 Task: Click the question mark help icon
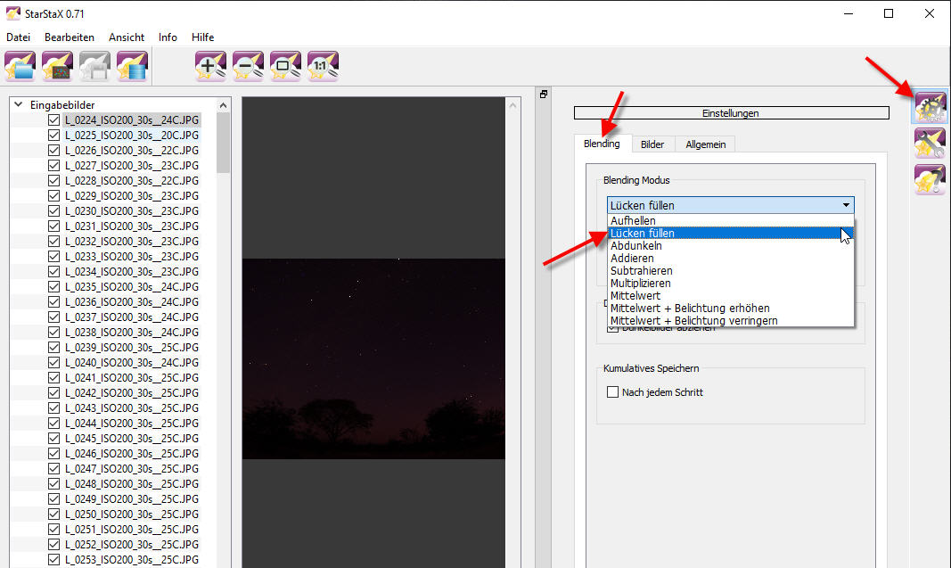pos(930,179)
